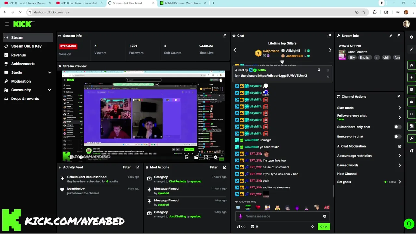Pop out the Mod Actions panel
The height and width of the screenshot is (234, 416).
pos(224,167)
